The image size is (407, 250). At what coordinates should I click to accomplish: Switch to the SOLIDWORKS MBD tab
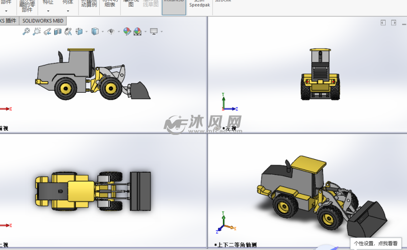43,21
